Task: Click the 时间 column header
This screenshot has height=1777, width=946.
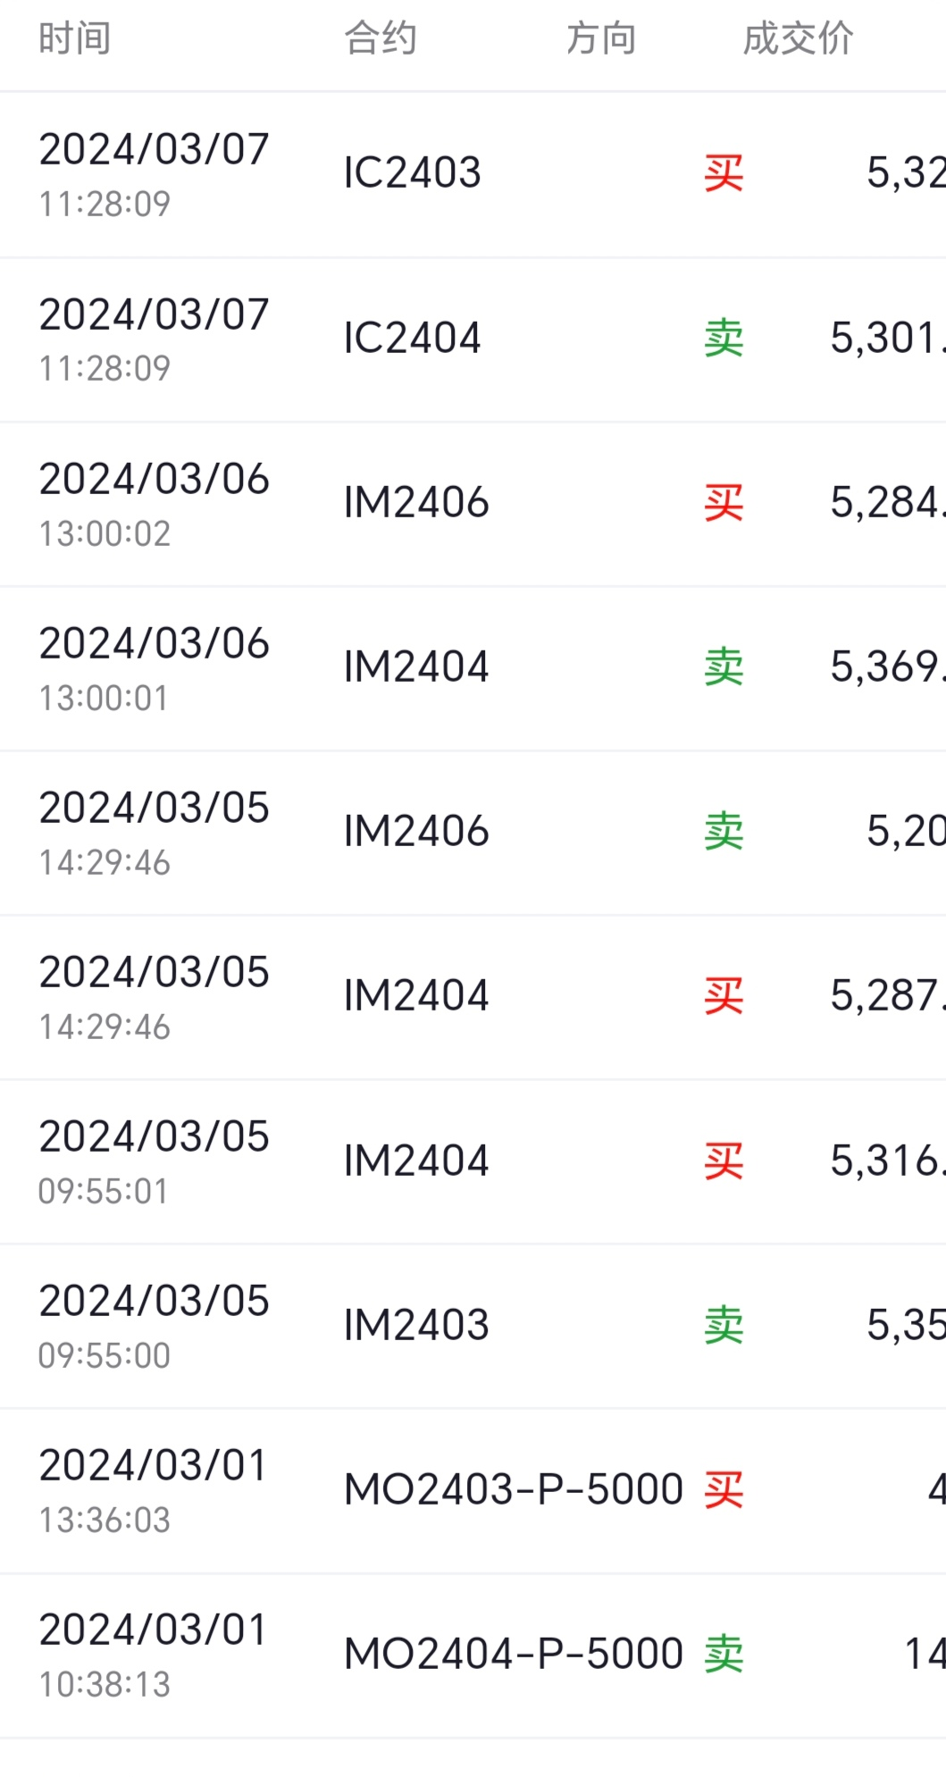Action: (75, 39)
